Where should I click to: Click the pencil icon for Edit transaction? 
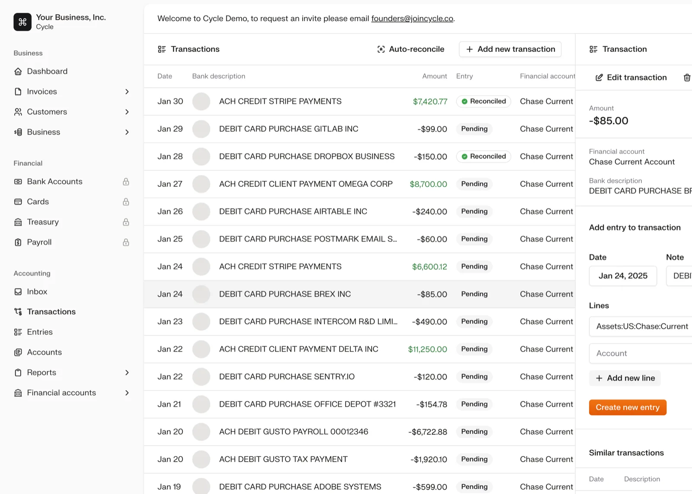[599, 78]
